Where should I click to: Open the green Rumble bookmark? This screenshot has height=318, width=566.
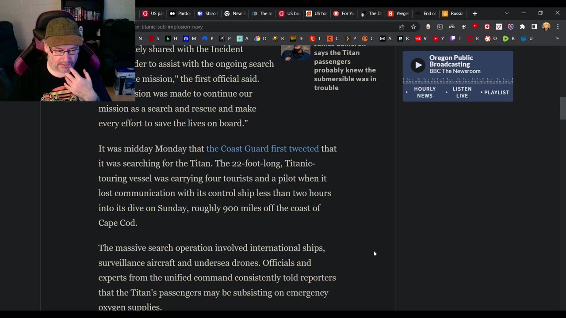click(509, 38)
